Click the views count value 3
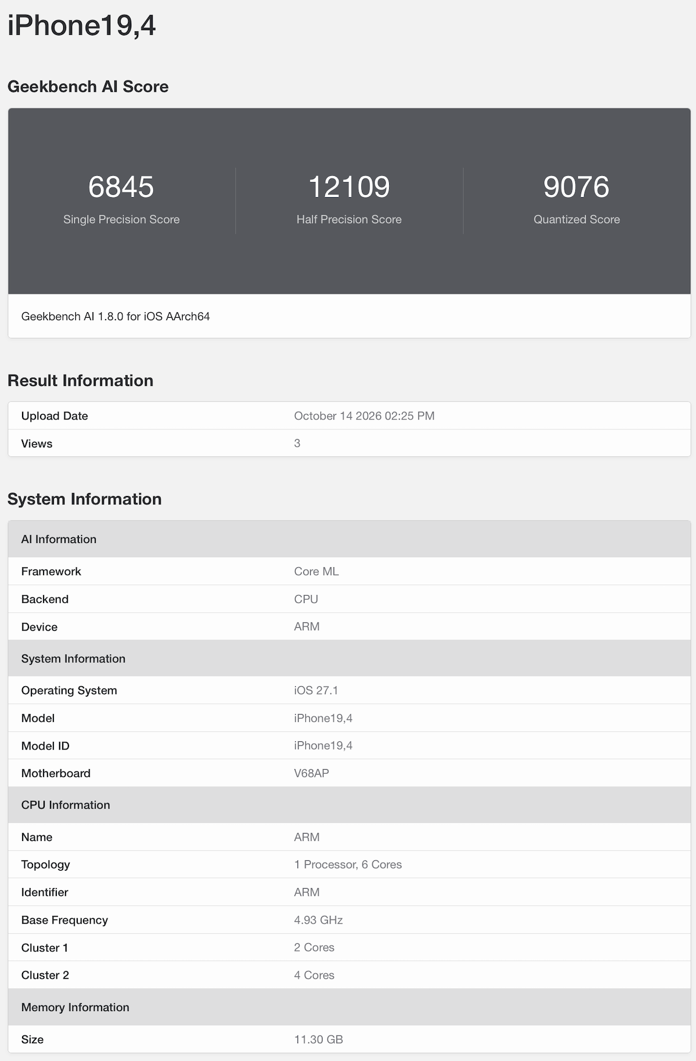696x1061 pixels. (297, 443)
